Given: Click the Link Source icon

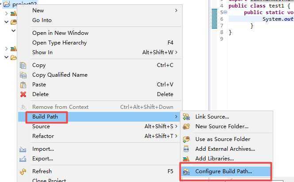Looking at the screenshot, I should tap(186, 117).
